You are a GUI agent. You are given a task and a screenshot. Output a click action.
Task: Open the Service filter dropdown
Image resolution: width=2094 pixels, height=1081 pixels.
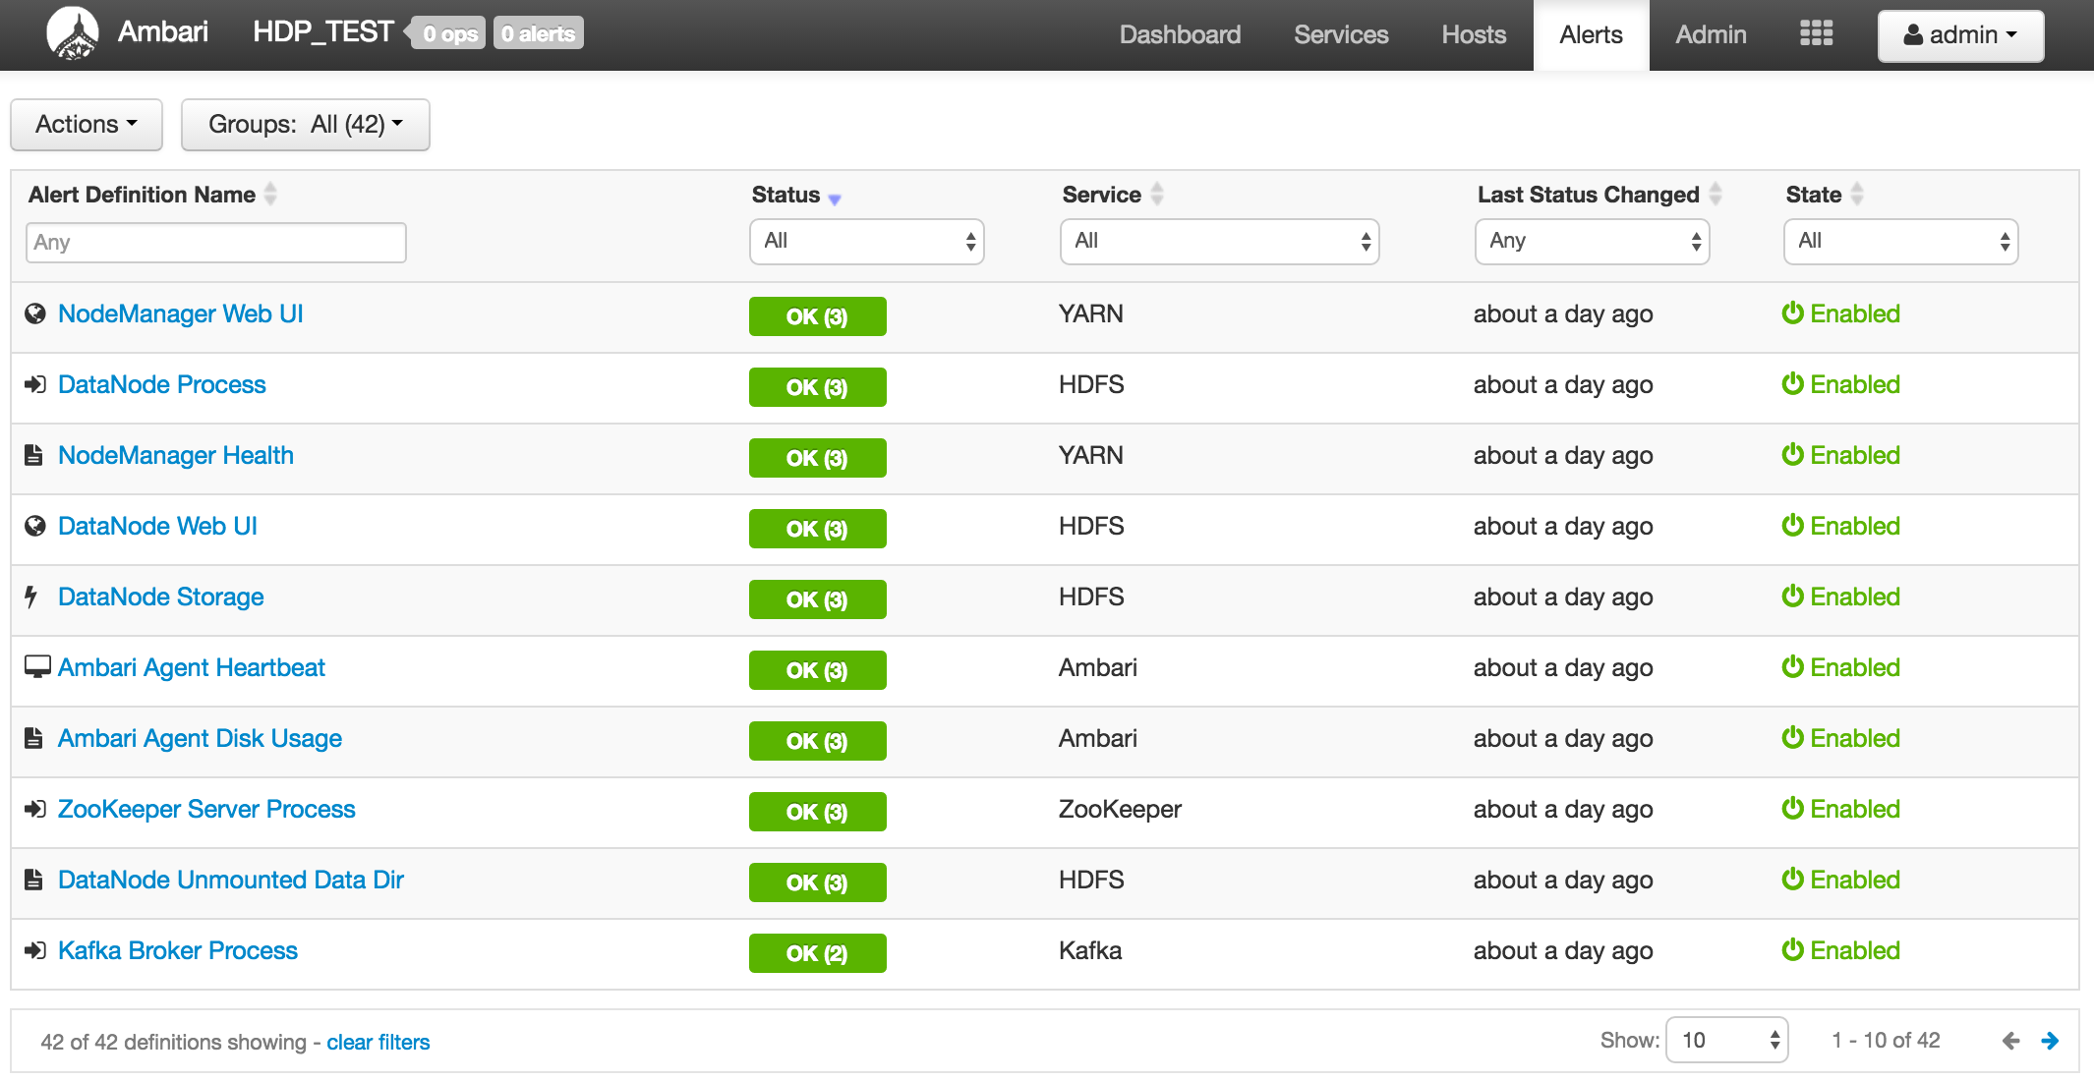pos(1219,241)
